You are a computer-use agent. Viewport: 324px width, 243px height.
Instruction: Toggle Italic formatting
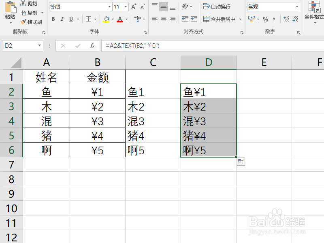pos(62,19)
